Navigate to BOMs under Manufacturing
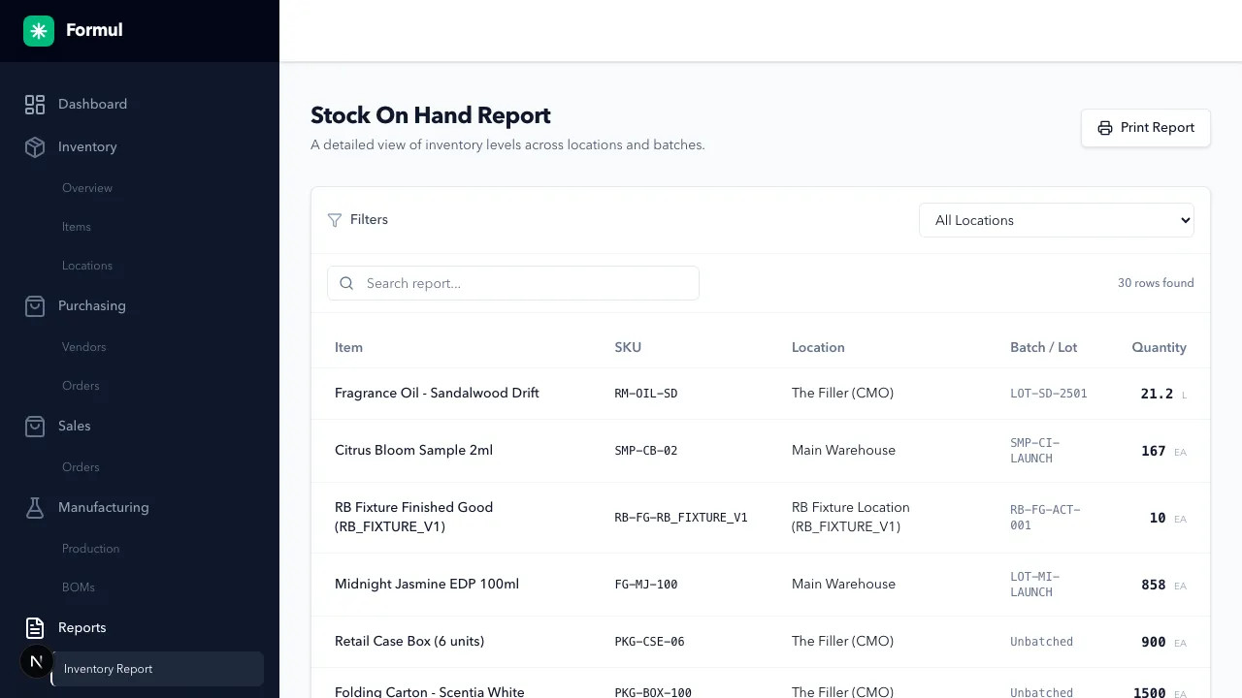This screenshot has width=1242, height=698. 79,587
